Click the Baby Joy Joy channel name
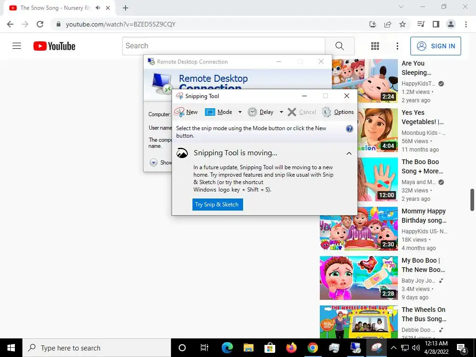476x357 pixels. click(418, 280)
